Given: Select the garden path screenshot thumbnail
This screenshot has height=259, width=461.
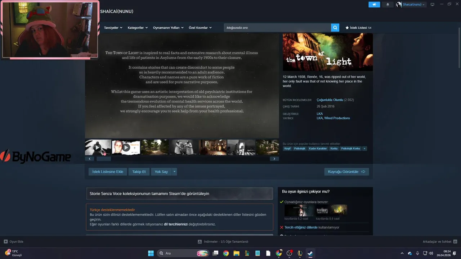Looking at the screenshot, I should [155, 147].
